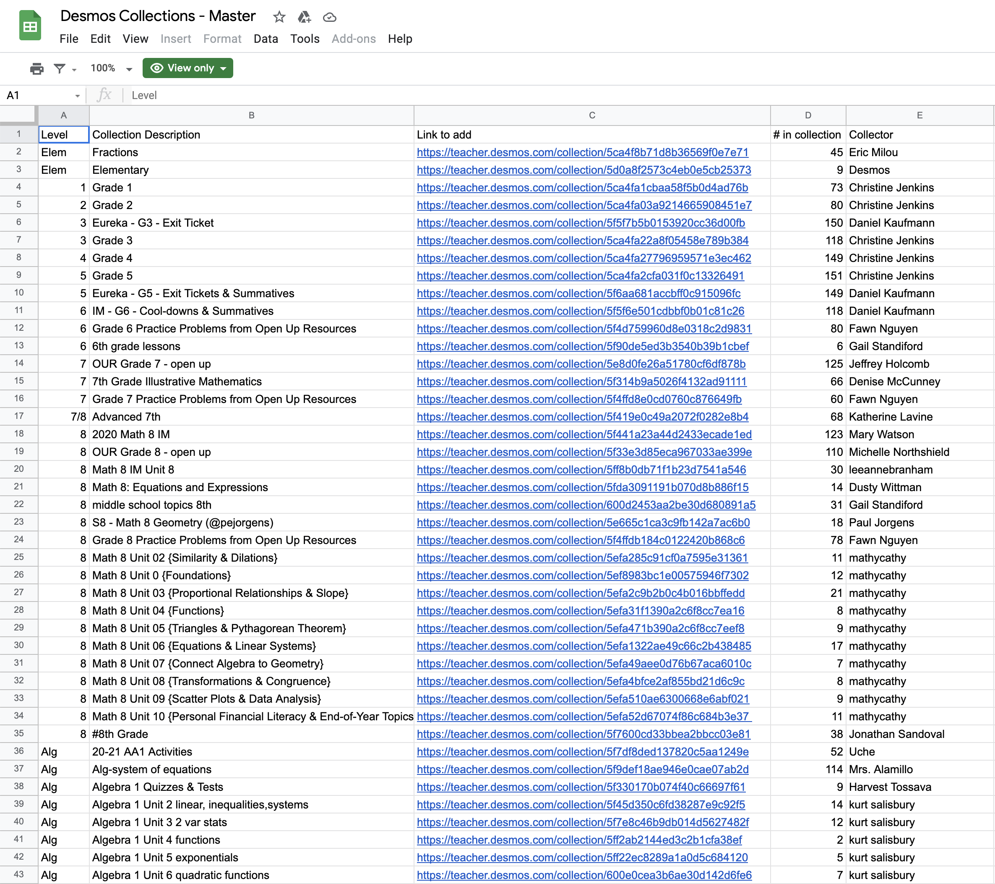995x884 pixels.
Task: Click the Uche collector cell
Action: coord(919,751)
